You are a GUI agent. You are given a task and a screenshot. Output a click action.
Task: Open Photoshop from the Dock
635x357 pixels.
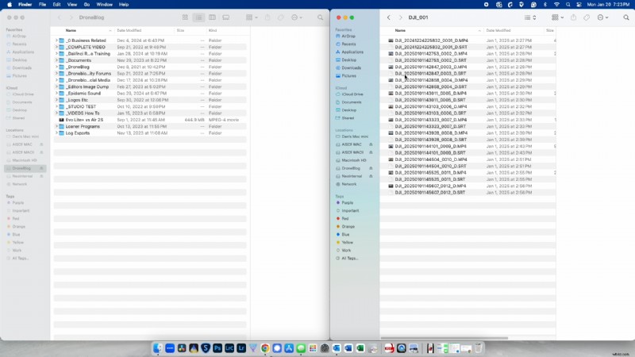point(216,348)
